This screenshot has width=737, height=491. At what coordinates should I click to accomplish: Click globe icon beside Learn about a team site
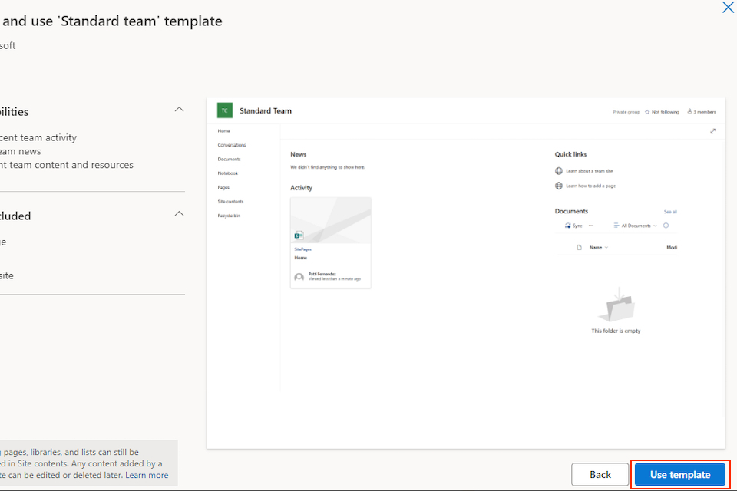pos(559,171)
